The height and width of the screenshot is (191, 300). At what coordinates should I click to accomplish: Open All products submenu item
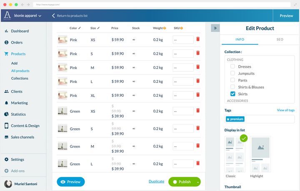[20, 71]
